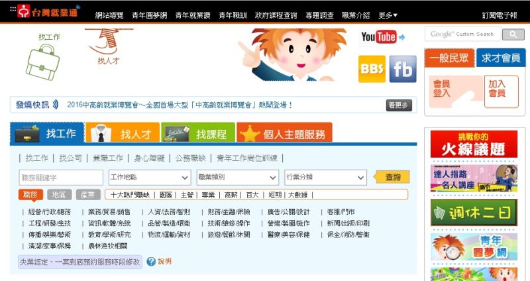Viewport: 530px width, 281px height.
Task: Open the 青年圓夢網 sidebar banner
Action: [474, 247]
